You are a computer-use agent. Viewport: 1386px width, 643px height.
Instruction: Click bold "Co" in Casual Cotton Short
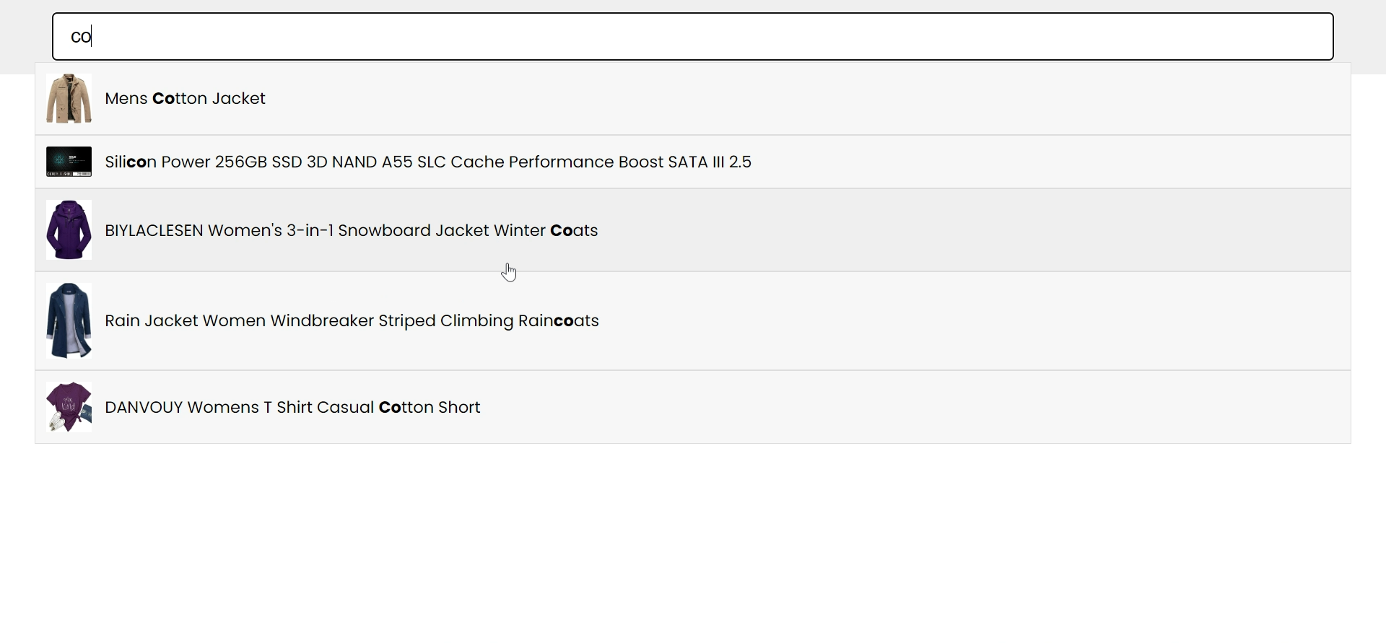(x=390, y=407)
